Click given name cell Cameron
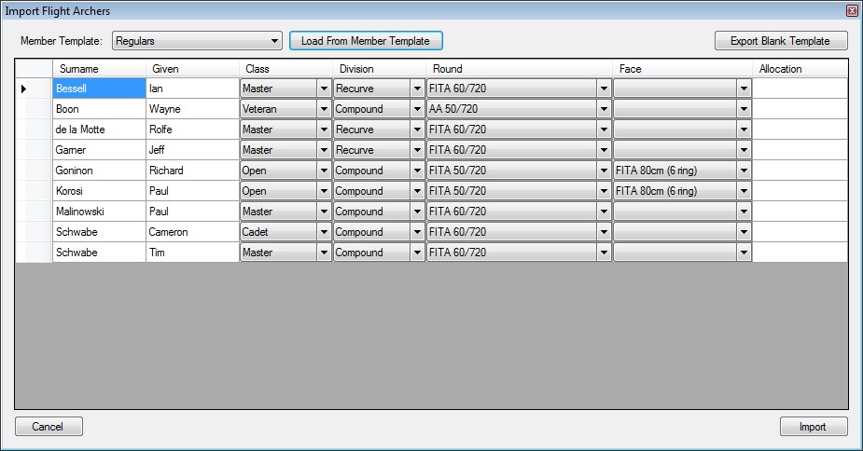This screenshot has width=863, height=451. pyautogui.click(x=192, y=231)
